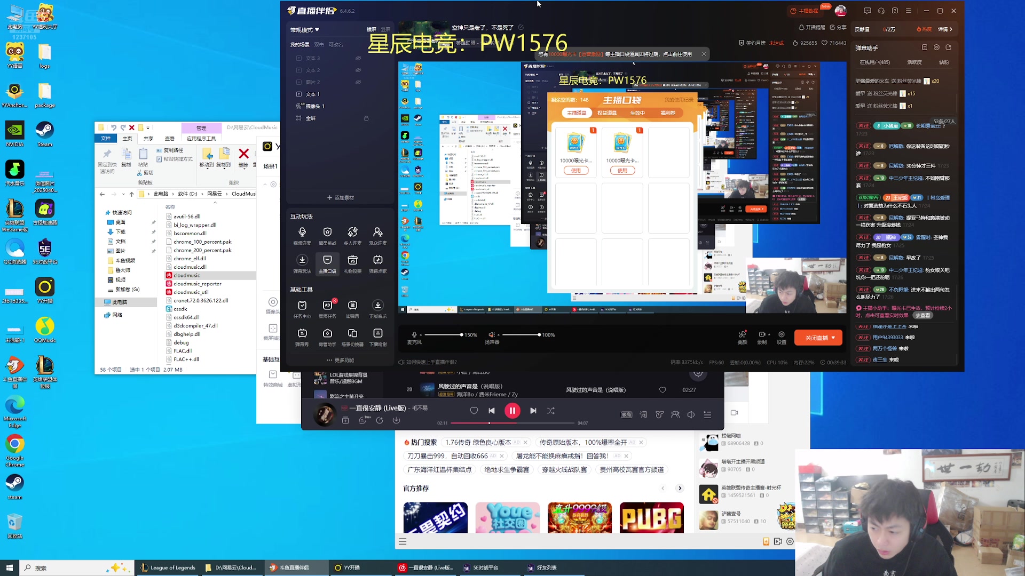Skip to next track
This screenshot has width=1025, height=576.
click(533, 411)
